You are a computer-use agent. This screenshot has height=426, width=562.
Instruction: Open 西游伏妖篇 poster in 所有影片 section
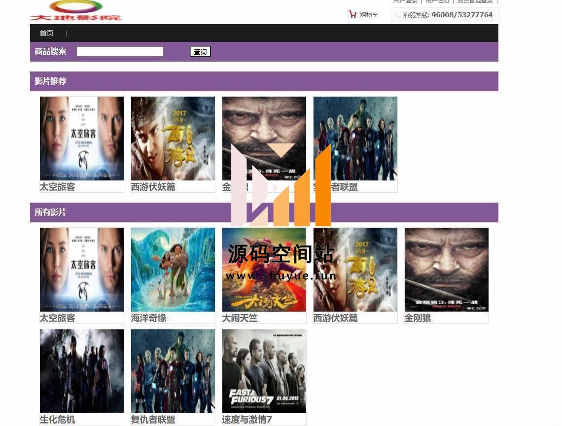tap(355, 270)
